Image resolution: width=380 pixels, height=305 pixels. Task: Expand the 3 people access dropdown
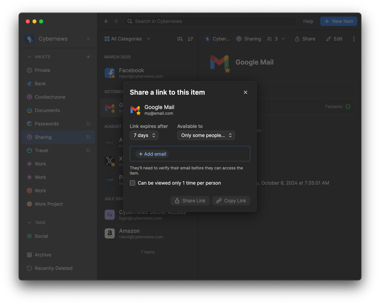[x=276, y=39]
